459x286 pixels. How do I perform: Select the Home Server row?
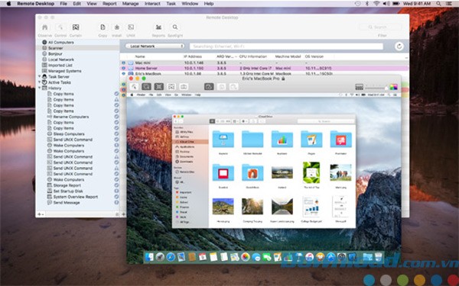[265, 69]
